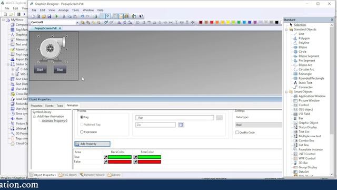Select the Expression radio button
Screen dimensions: 337x190
pos(82,132)
